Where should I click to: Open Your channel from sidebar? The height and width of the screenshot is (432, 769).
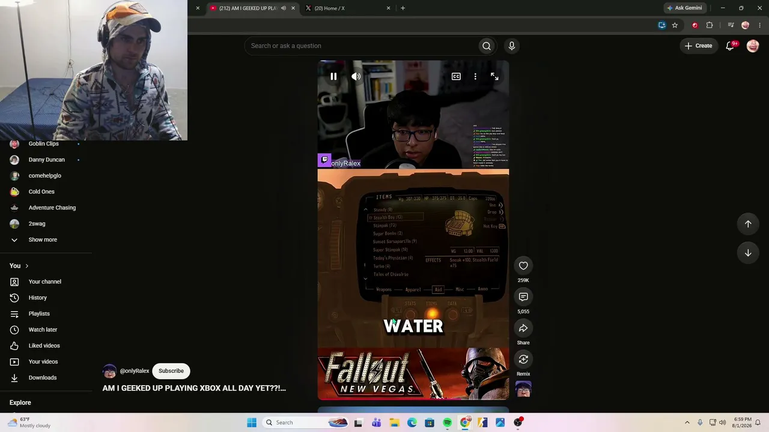pos(46,281)
